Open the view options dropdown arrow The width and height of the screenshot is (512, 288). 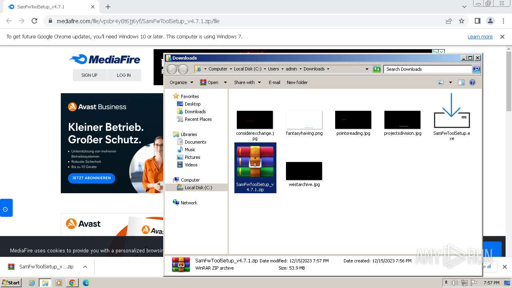click(450, 82)
